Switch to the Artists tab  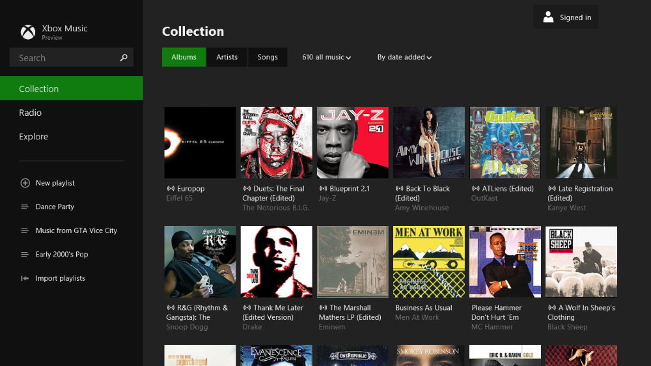pyautogui.click(x=227, y=57)
